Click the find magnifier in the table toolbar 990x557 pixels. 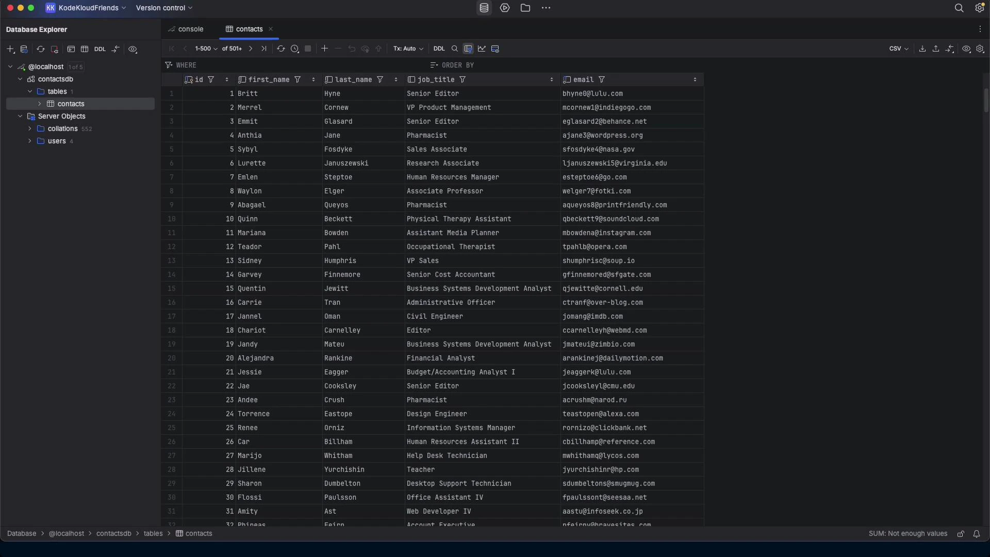pos(455,48)
